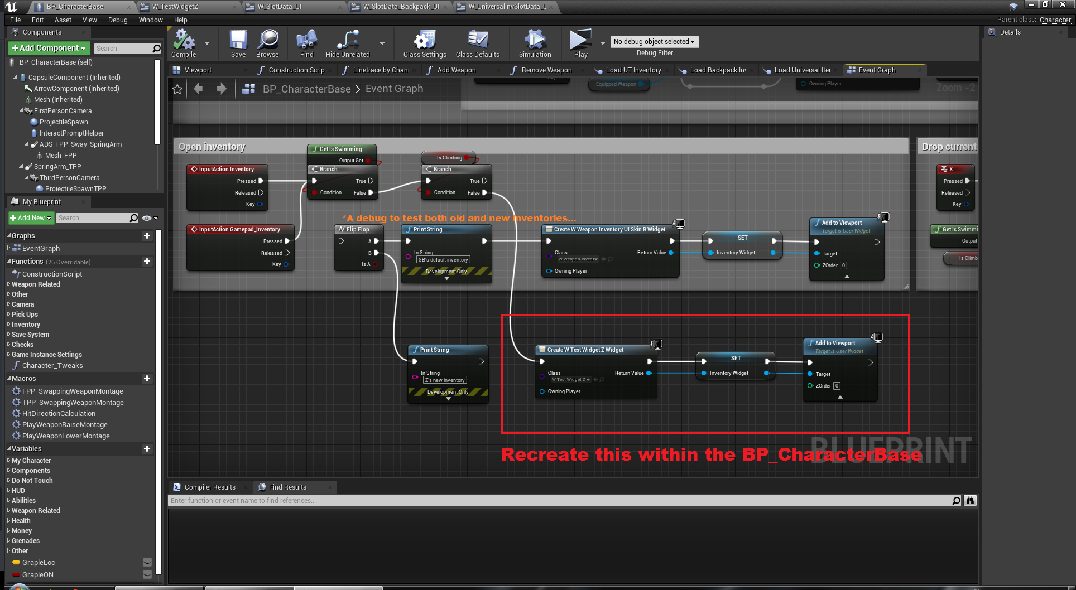Click the Add Component button
The height and width of the screenshot is (590, 1076).
(x=49, y=49)
